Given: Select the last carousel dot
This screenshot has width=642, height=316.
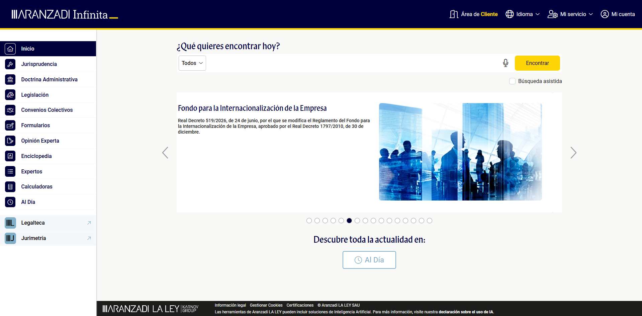Looking at the screenshot, I should click(x=430, y=221).
